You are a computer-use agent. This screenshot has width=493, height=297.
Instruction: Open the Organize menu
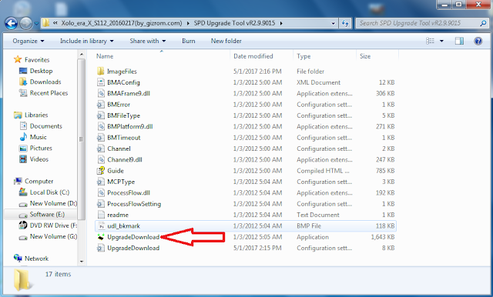pyautogui.click(x=29, y=41)
